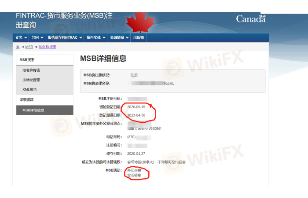Open 按地址搜索 in the sidebar
This screenshot has height=198, width=308.
pos(45,80)
